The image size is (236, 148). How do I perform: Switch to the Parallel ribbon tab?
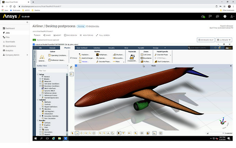[x=141, y=48]
